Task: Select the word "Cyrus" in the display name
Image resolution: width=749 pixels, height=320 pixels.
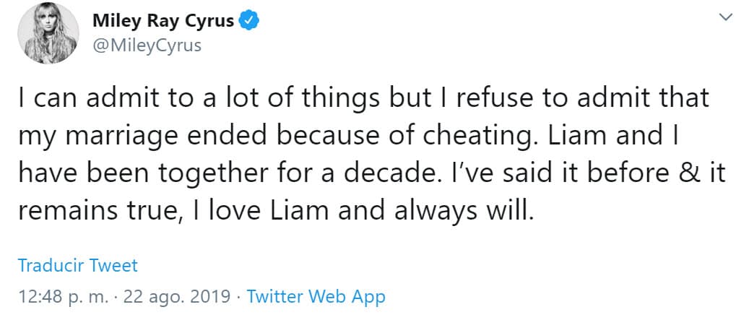Action: click(x=211, y=22)
